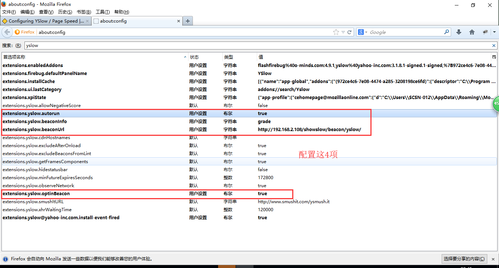The width and height of the screenshot is (499, 268).
Task: Bookmark this page with the star icon
Action: [336, 32]
